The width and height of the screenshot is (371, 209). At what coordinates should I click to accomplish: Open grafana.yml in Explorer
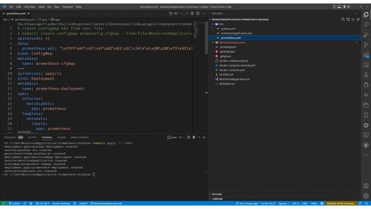point(228,28)
